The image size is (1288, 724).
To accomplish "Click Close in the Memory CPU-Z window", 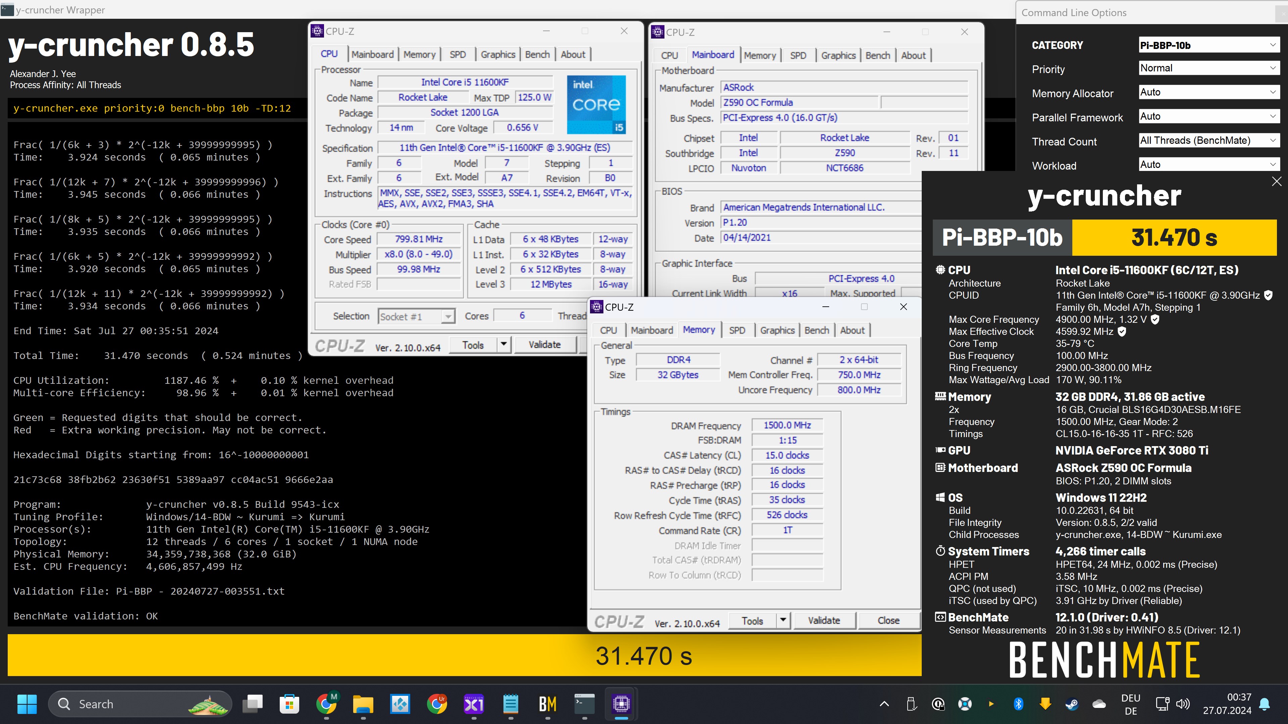I will (889, 620).
